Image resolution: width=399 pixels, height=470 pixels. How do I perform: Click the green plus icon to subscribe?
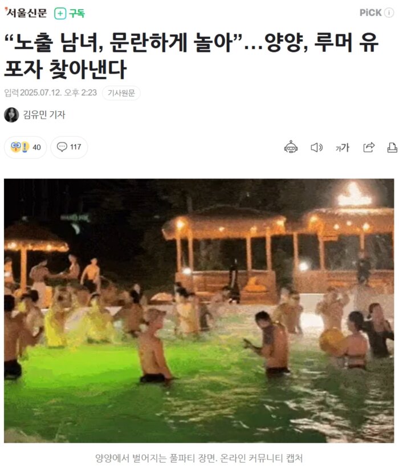tap(60, 14)
